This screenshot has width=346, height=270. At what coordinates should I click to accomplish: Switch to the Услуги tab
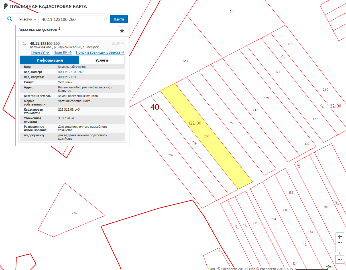(x=101, y=60)
